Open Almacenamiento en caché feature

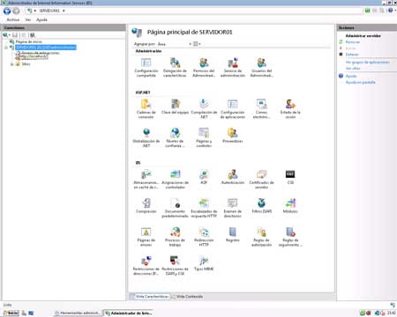pos(146,179)
